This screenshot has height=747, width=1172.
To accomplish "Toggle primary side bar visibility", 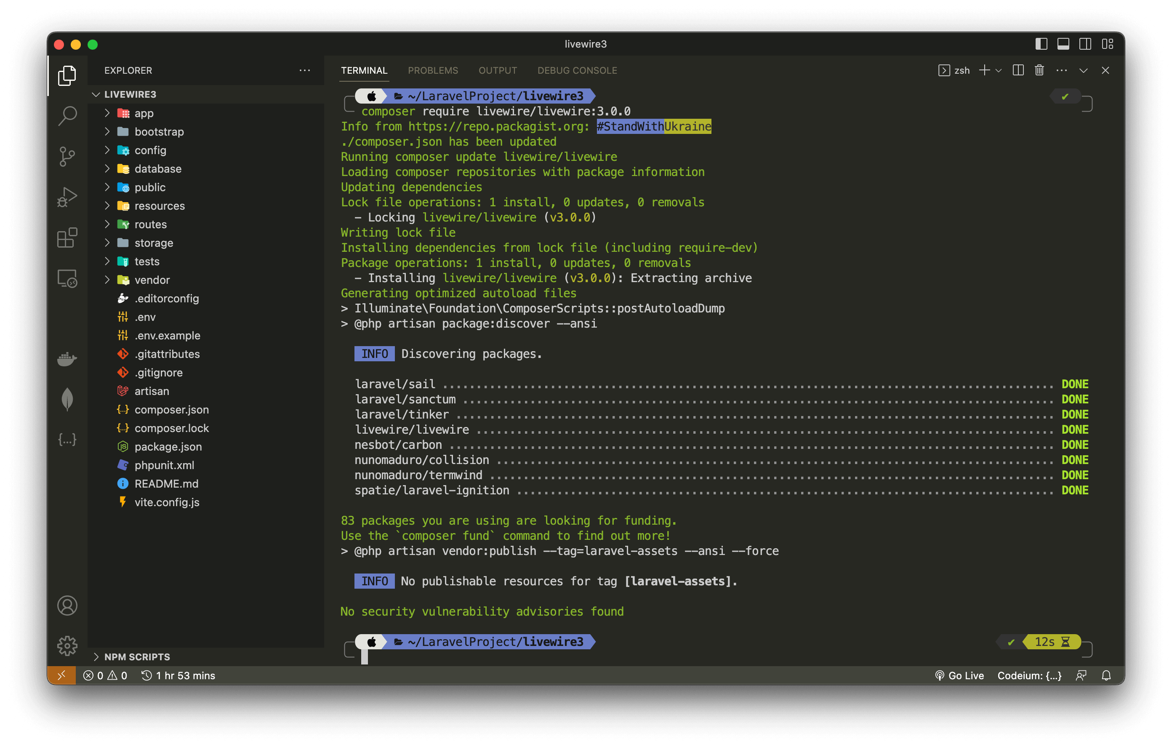I will pyautogui.click(x=1041, y=44).
